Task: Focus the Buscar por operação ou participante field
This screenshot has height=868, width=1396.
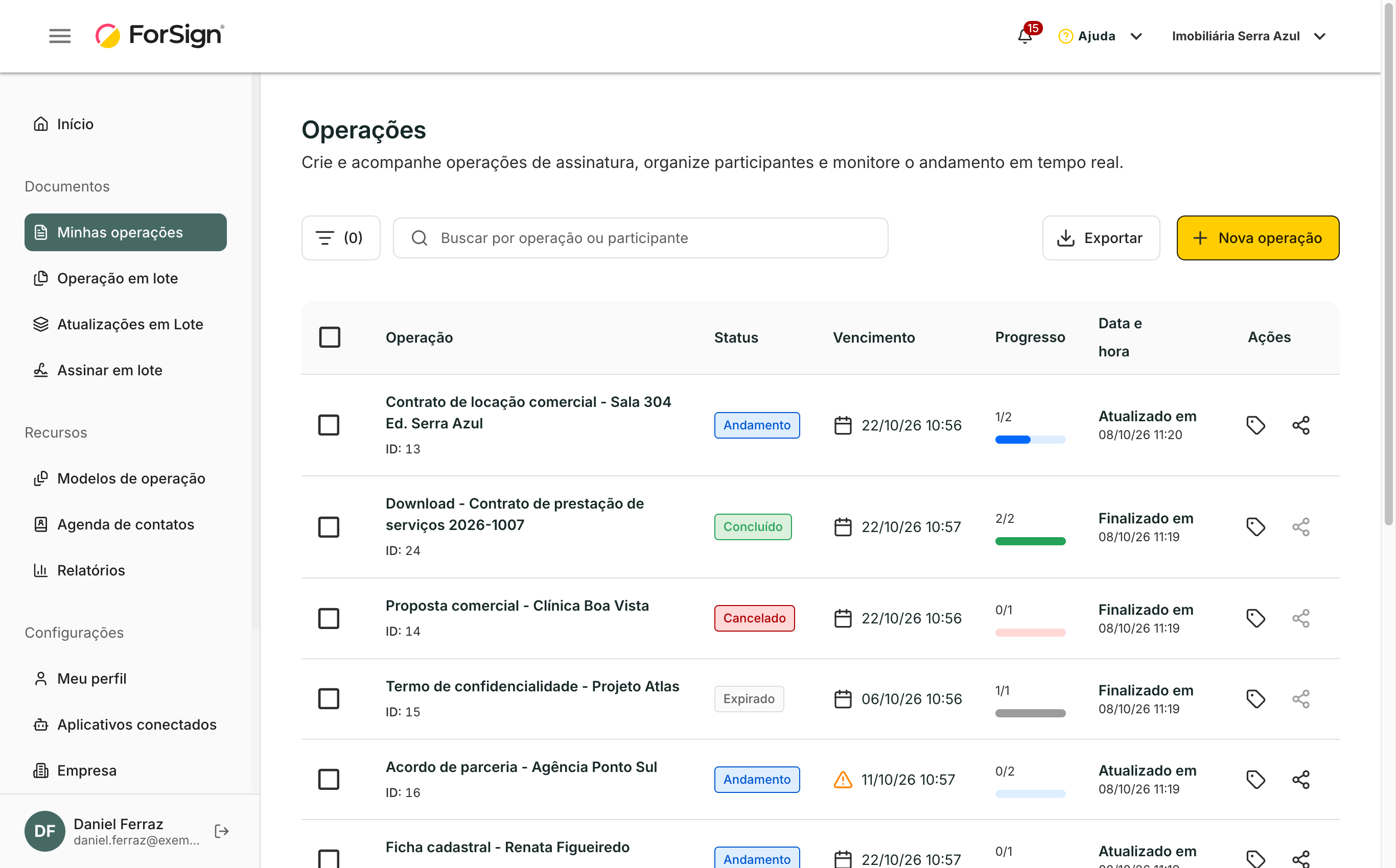Action: tap(641, 237)
